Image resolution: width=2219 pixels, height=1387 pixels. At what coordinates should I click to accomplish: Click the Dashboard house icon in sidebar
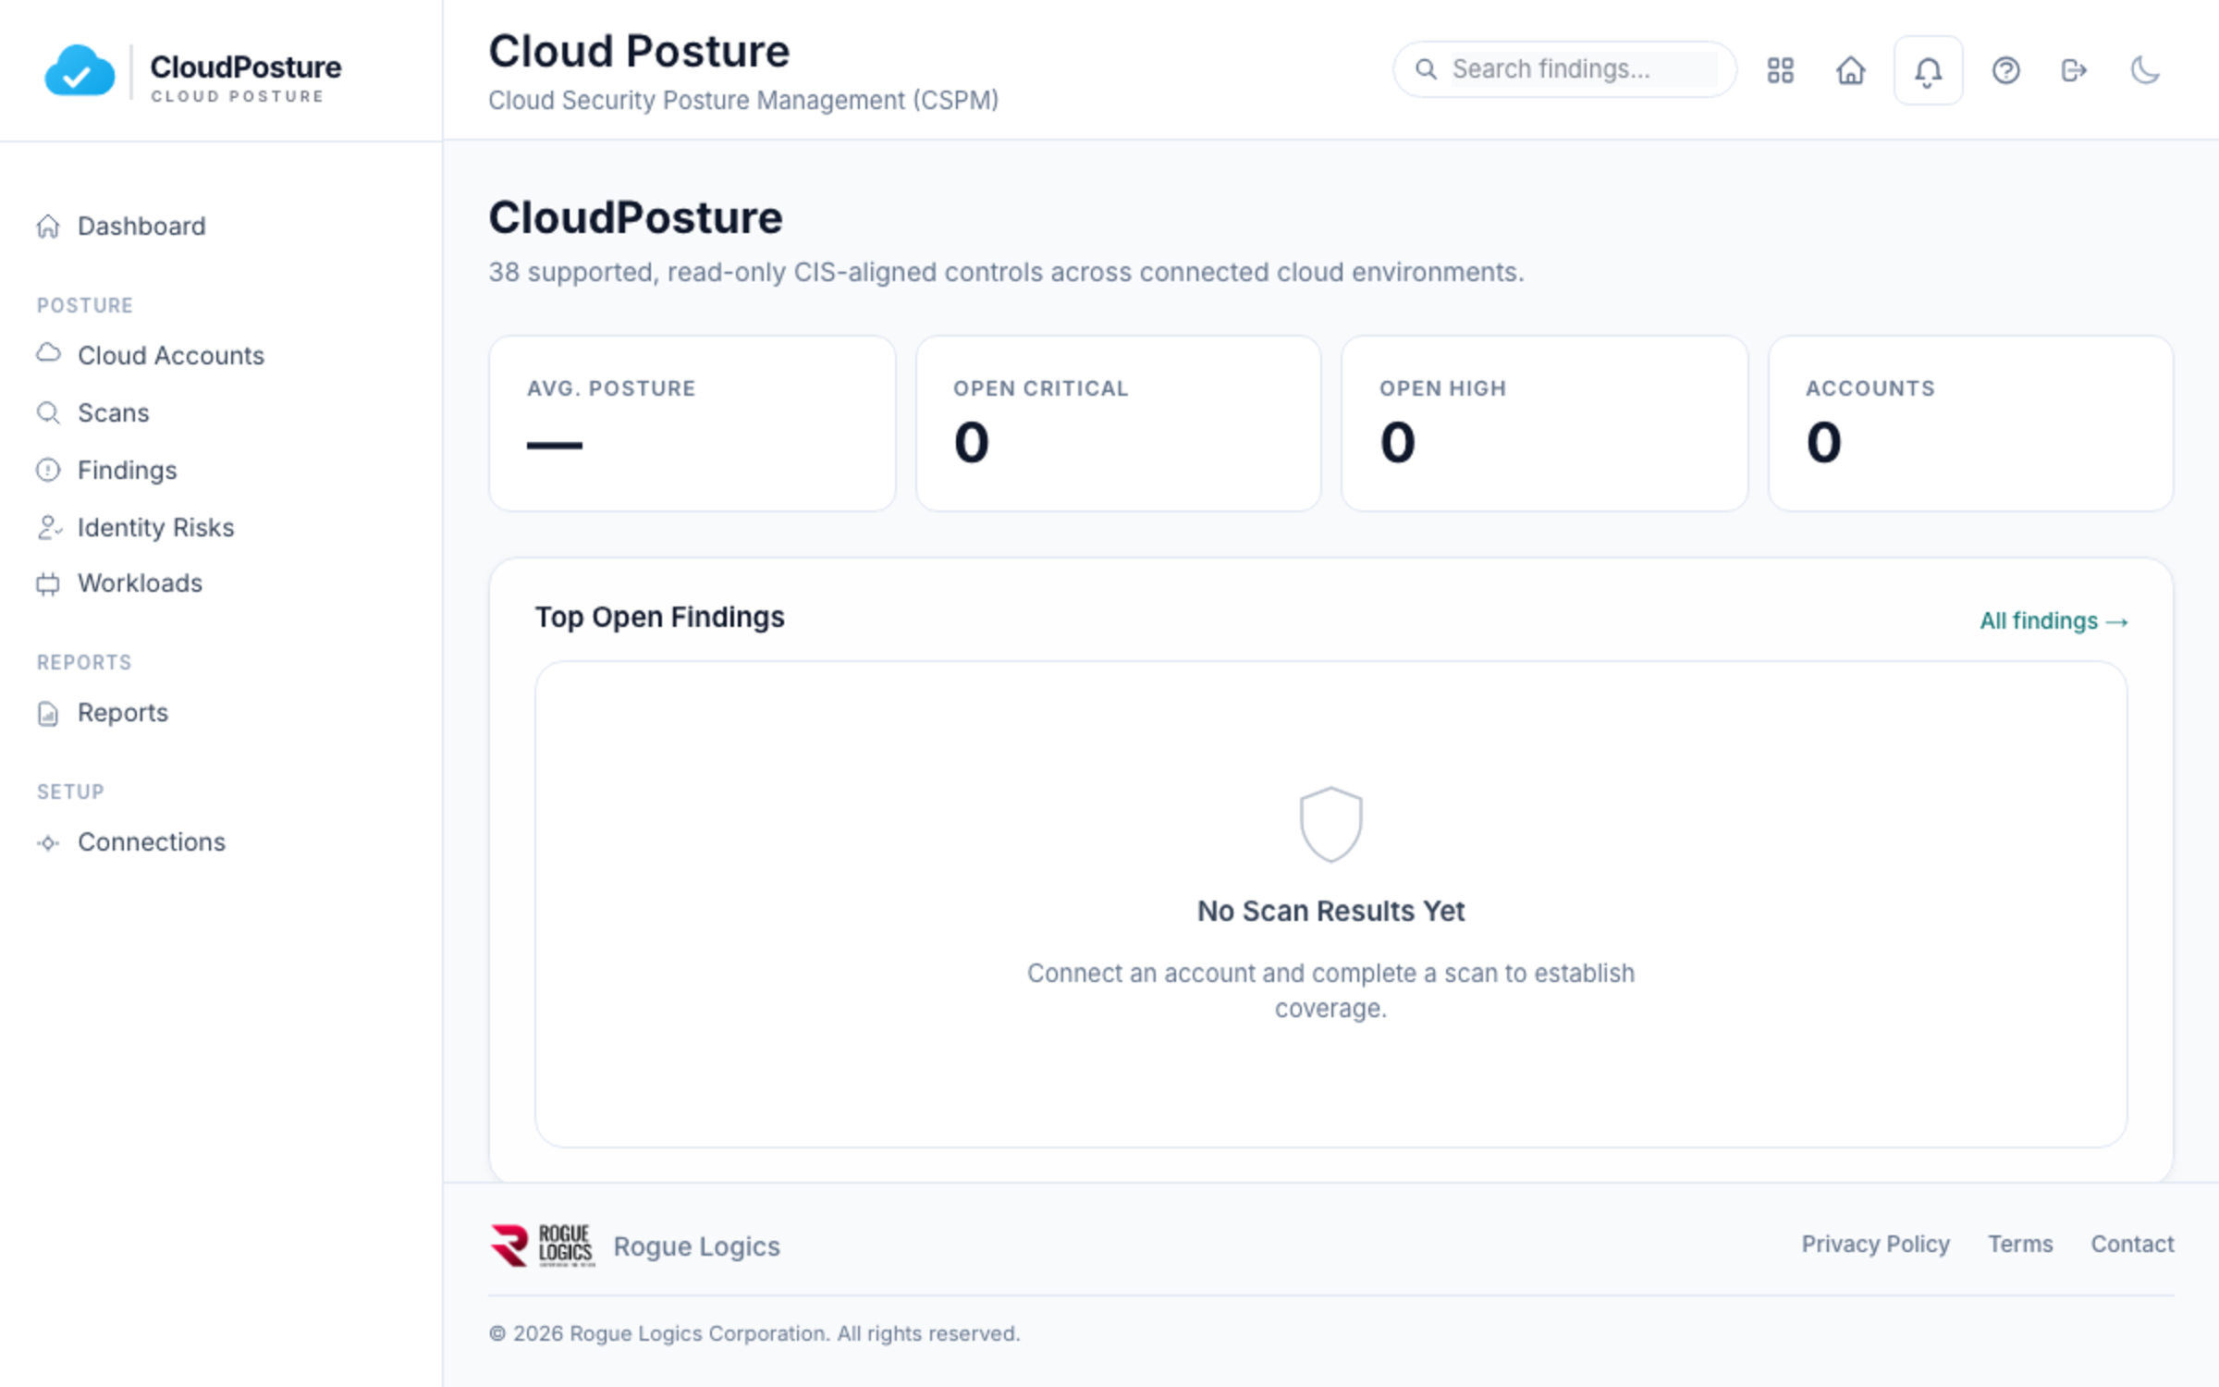click(48, 227)
